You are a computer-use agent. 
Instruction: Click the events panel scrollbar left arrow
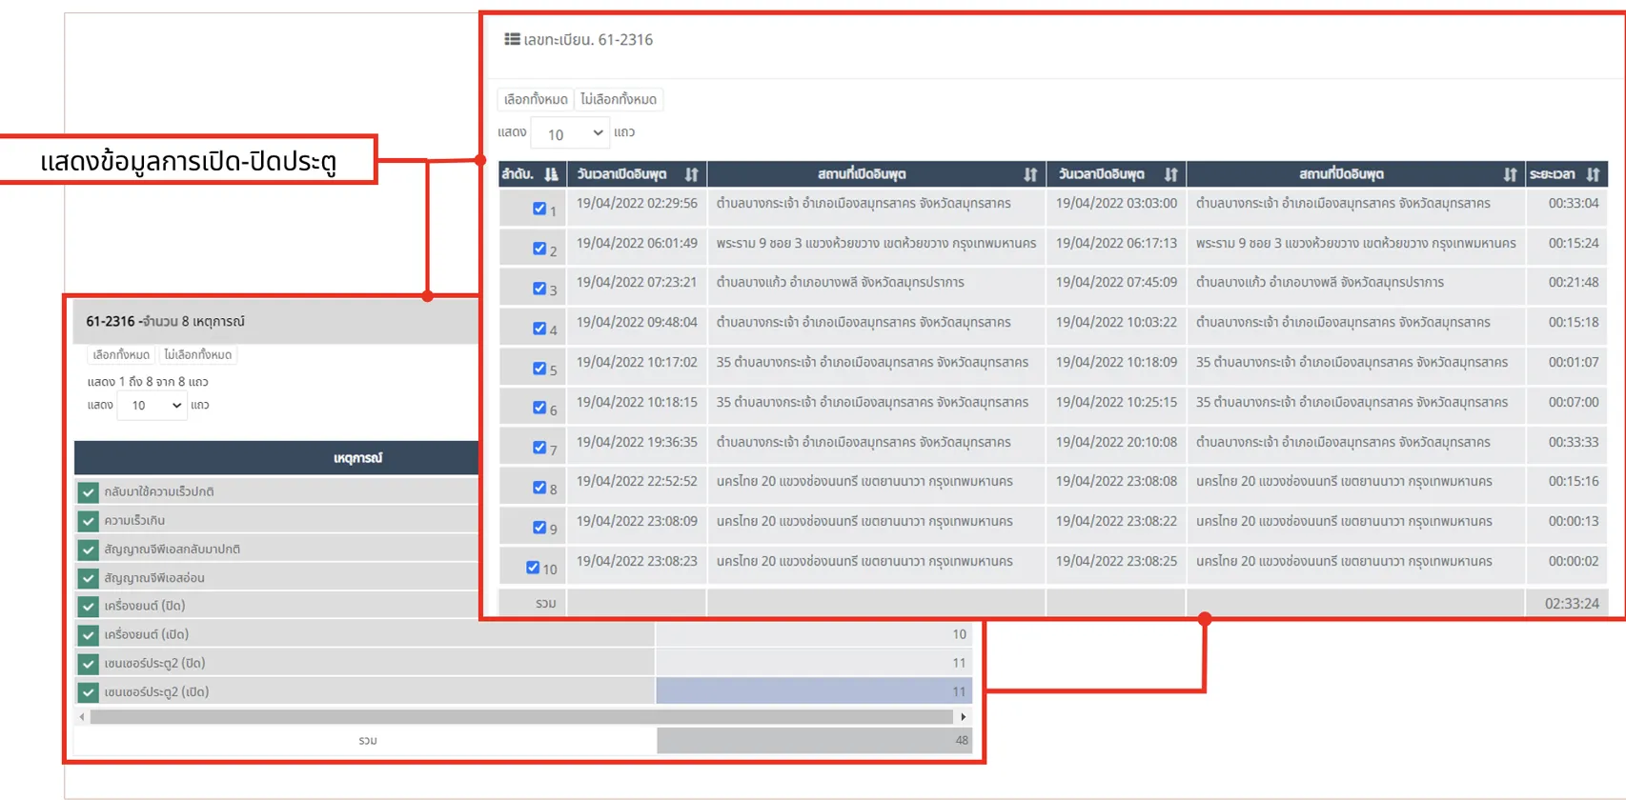[82, 716]
